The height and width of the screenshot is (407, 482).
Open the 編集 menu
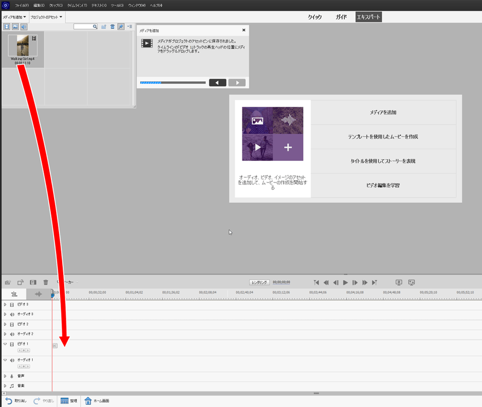point(39,5)
